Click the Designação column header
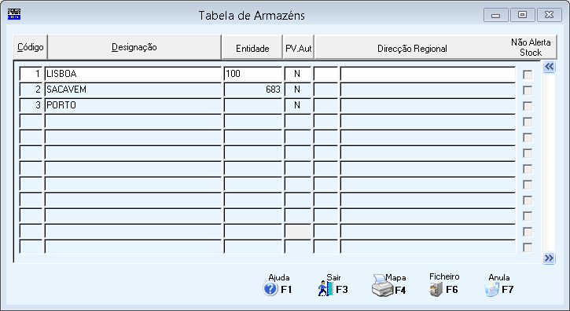570x311 pixels. point(134,47)
